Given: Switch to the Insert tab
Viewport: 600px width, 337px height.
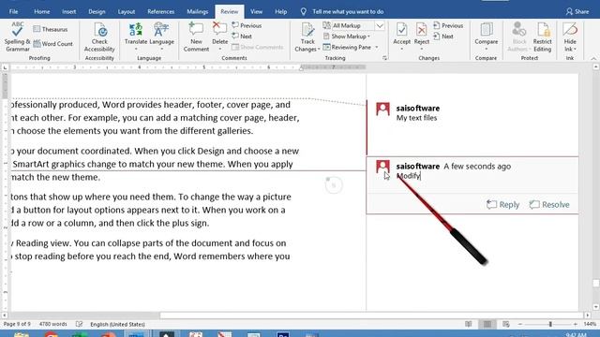Looking at the screenshot, I should pyautogui.click(x=68, y=11).
